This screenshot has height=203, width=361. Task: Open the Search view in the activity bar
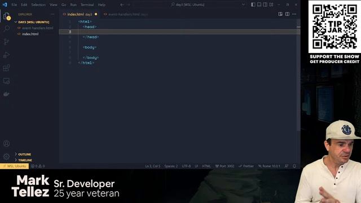(x=6, y=29)
